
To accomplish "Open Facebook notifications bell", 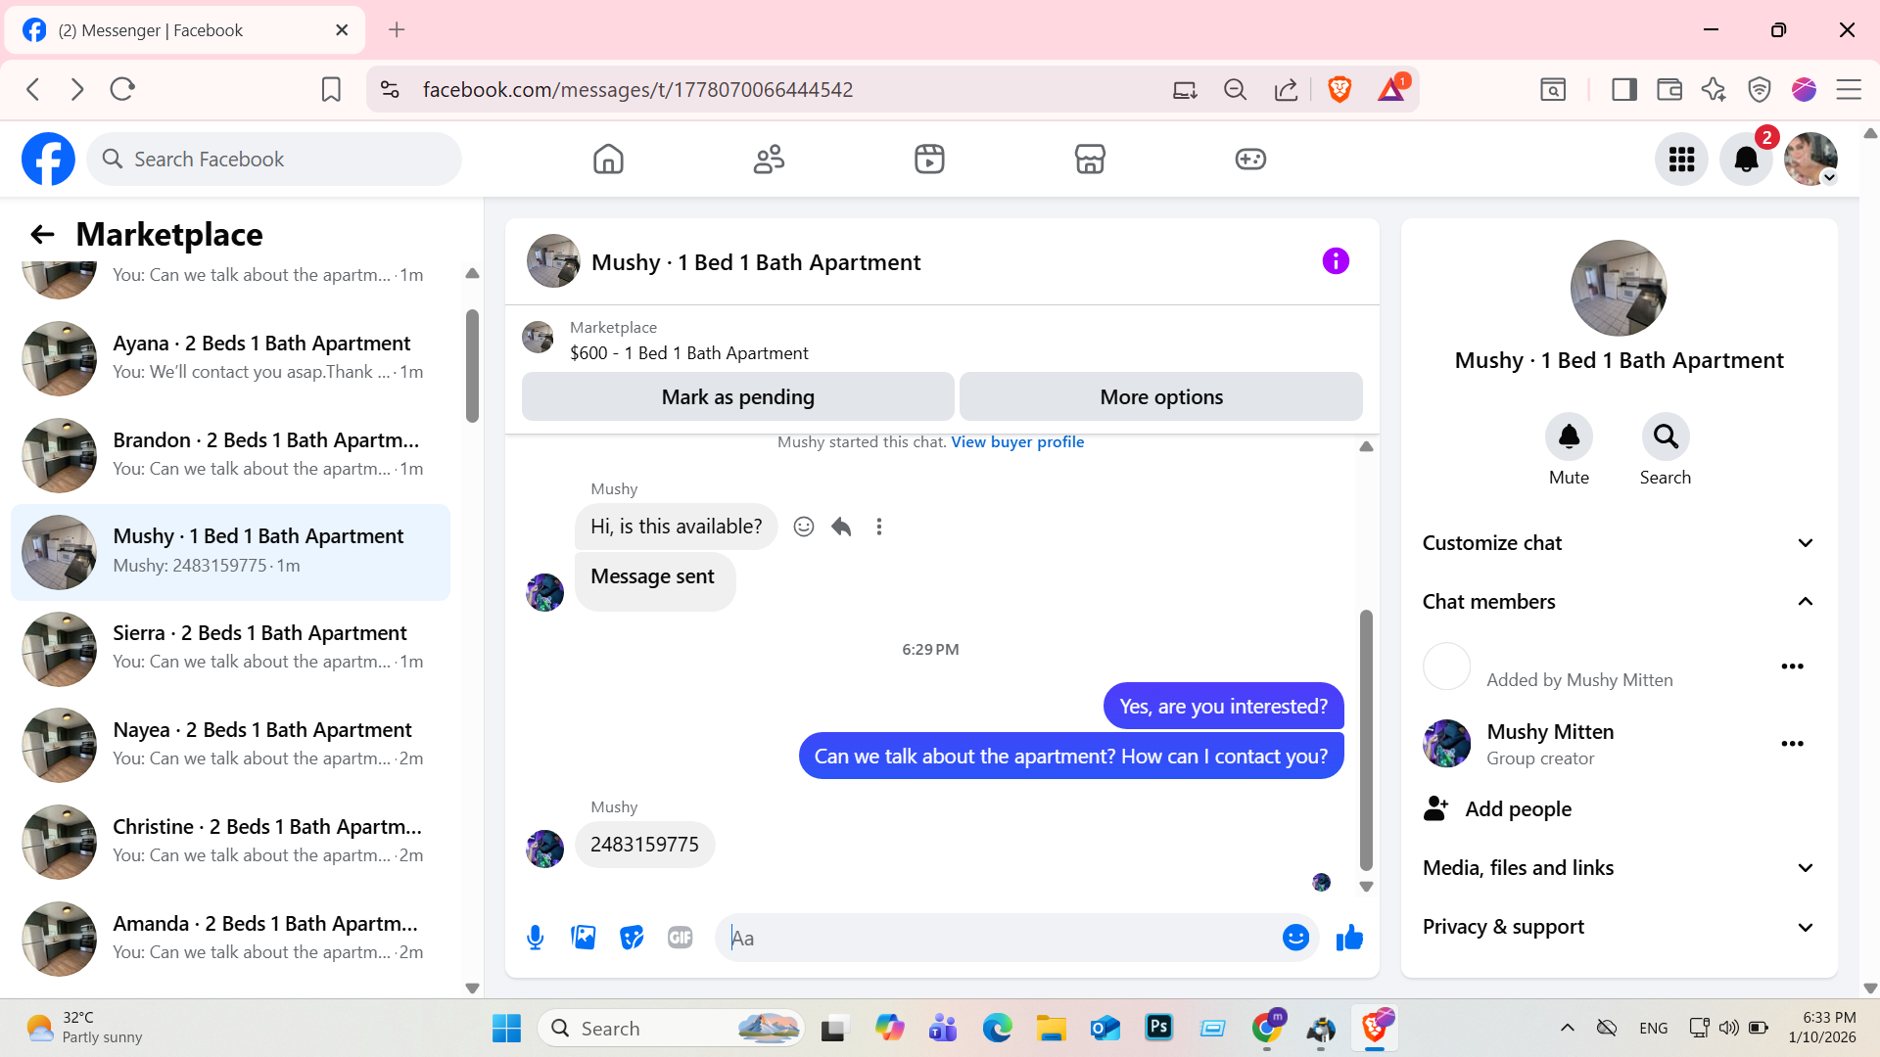I will point(1746,159).
